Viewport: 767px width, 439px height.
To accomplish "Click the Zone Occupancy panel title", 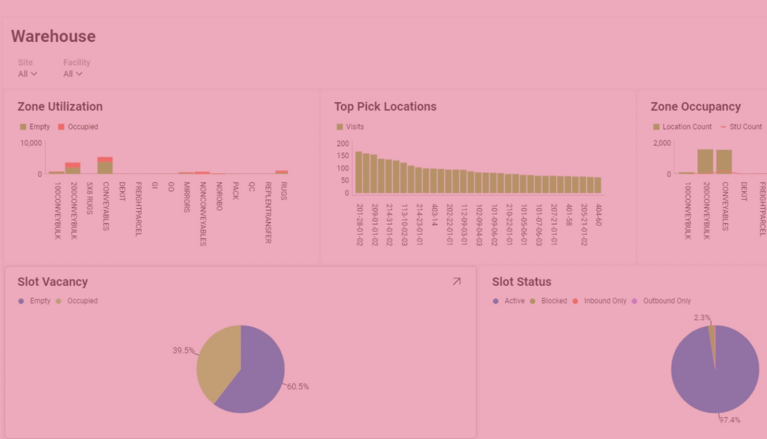I will click(695, 107).
